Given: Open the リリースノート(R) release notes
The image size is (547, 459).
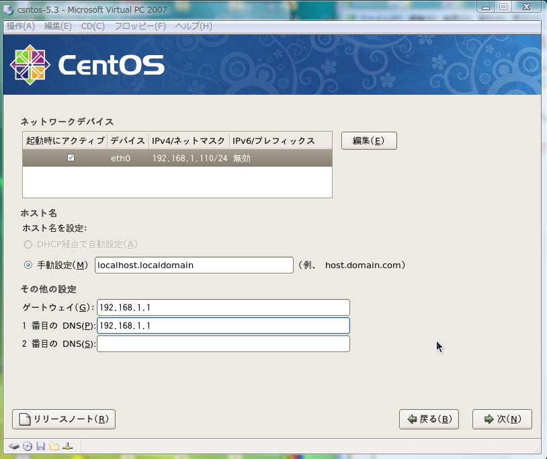Looking at the screenshot, I should pyautogui.click(x=64, y=419).
